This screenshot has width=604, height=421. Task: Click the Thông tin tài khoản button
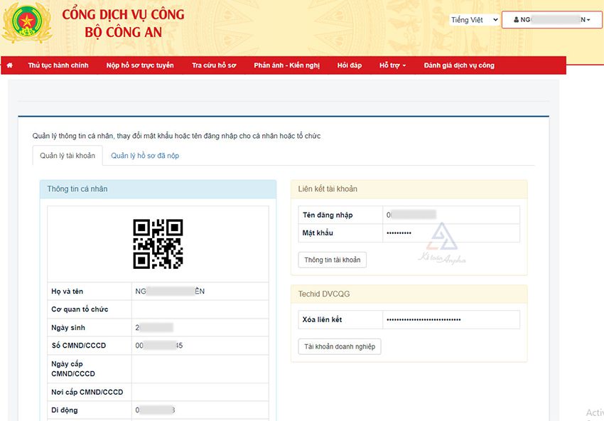[332, 260]
